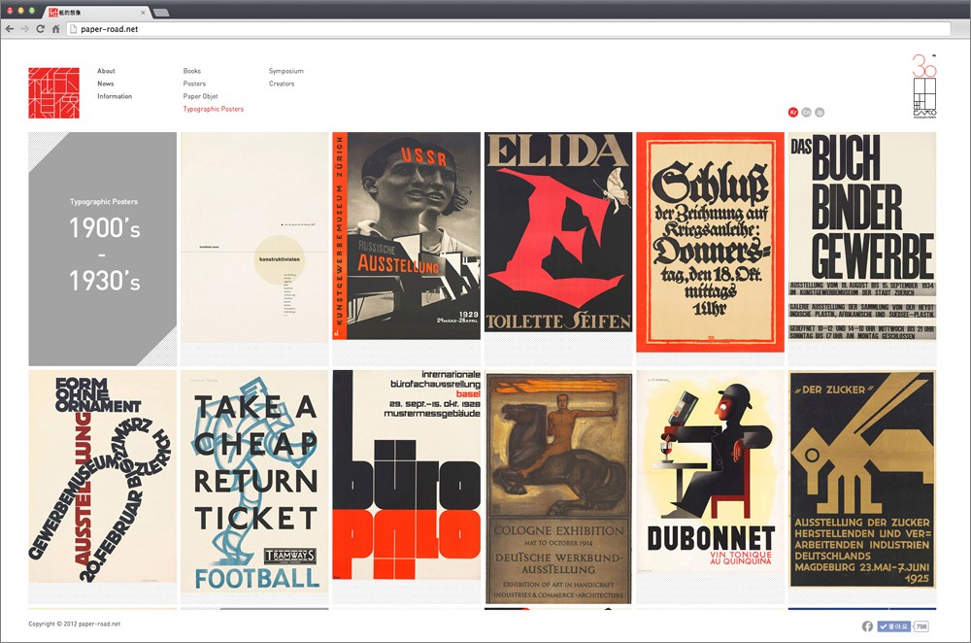This screenshot has height=643, width=971.
Task: Click the paper-road.net address bar
Action: [508, 28]
